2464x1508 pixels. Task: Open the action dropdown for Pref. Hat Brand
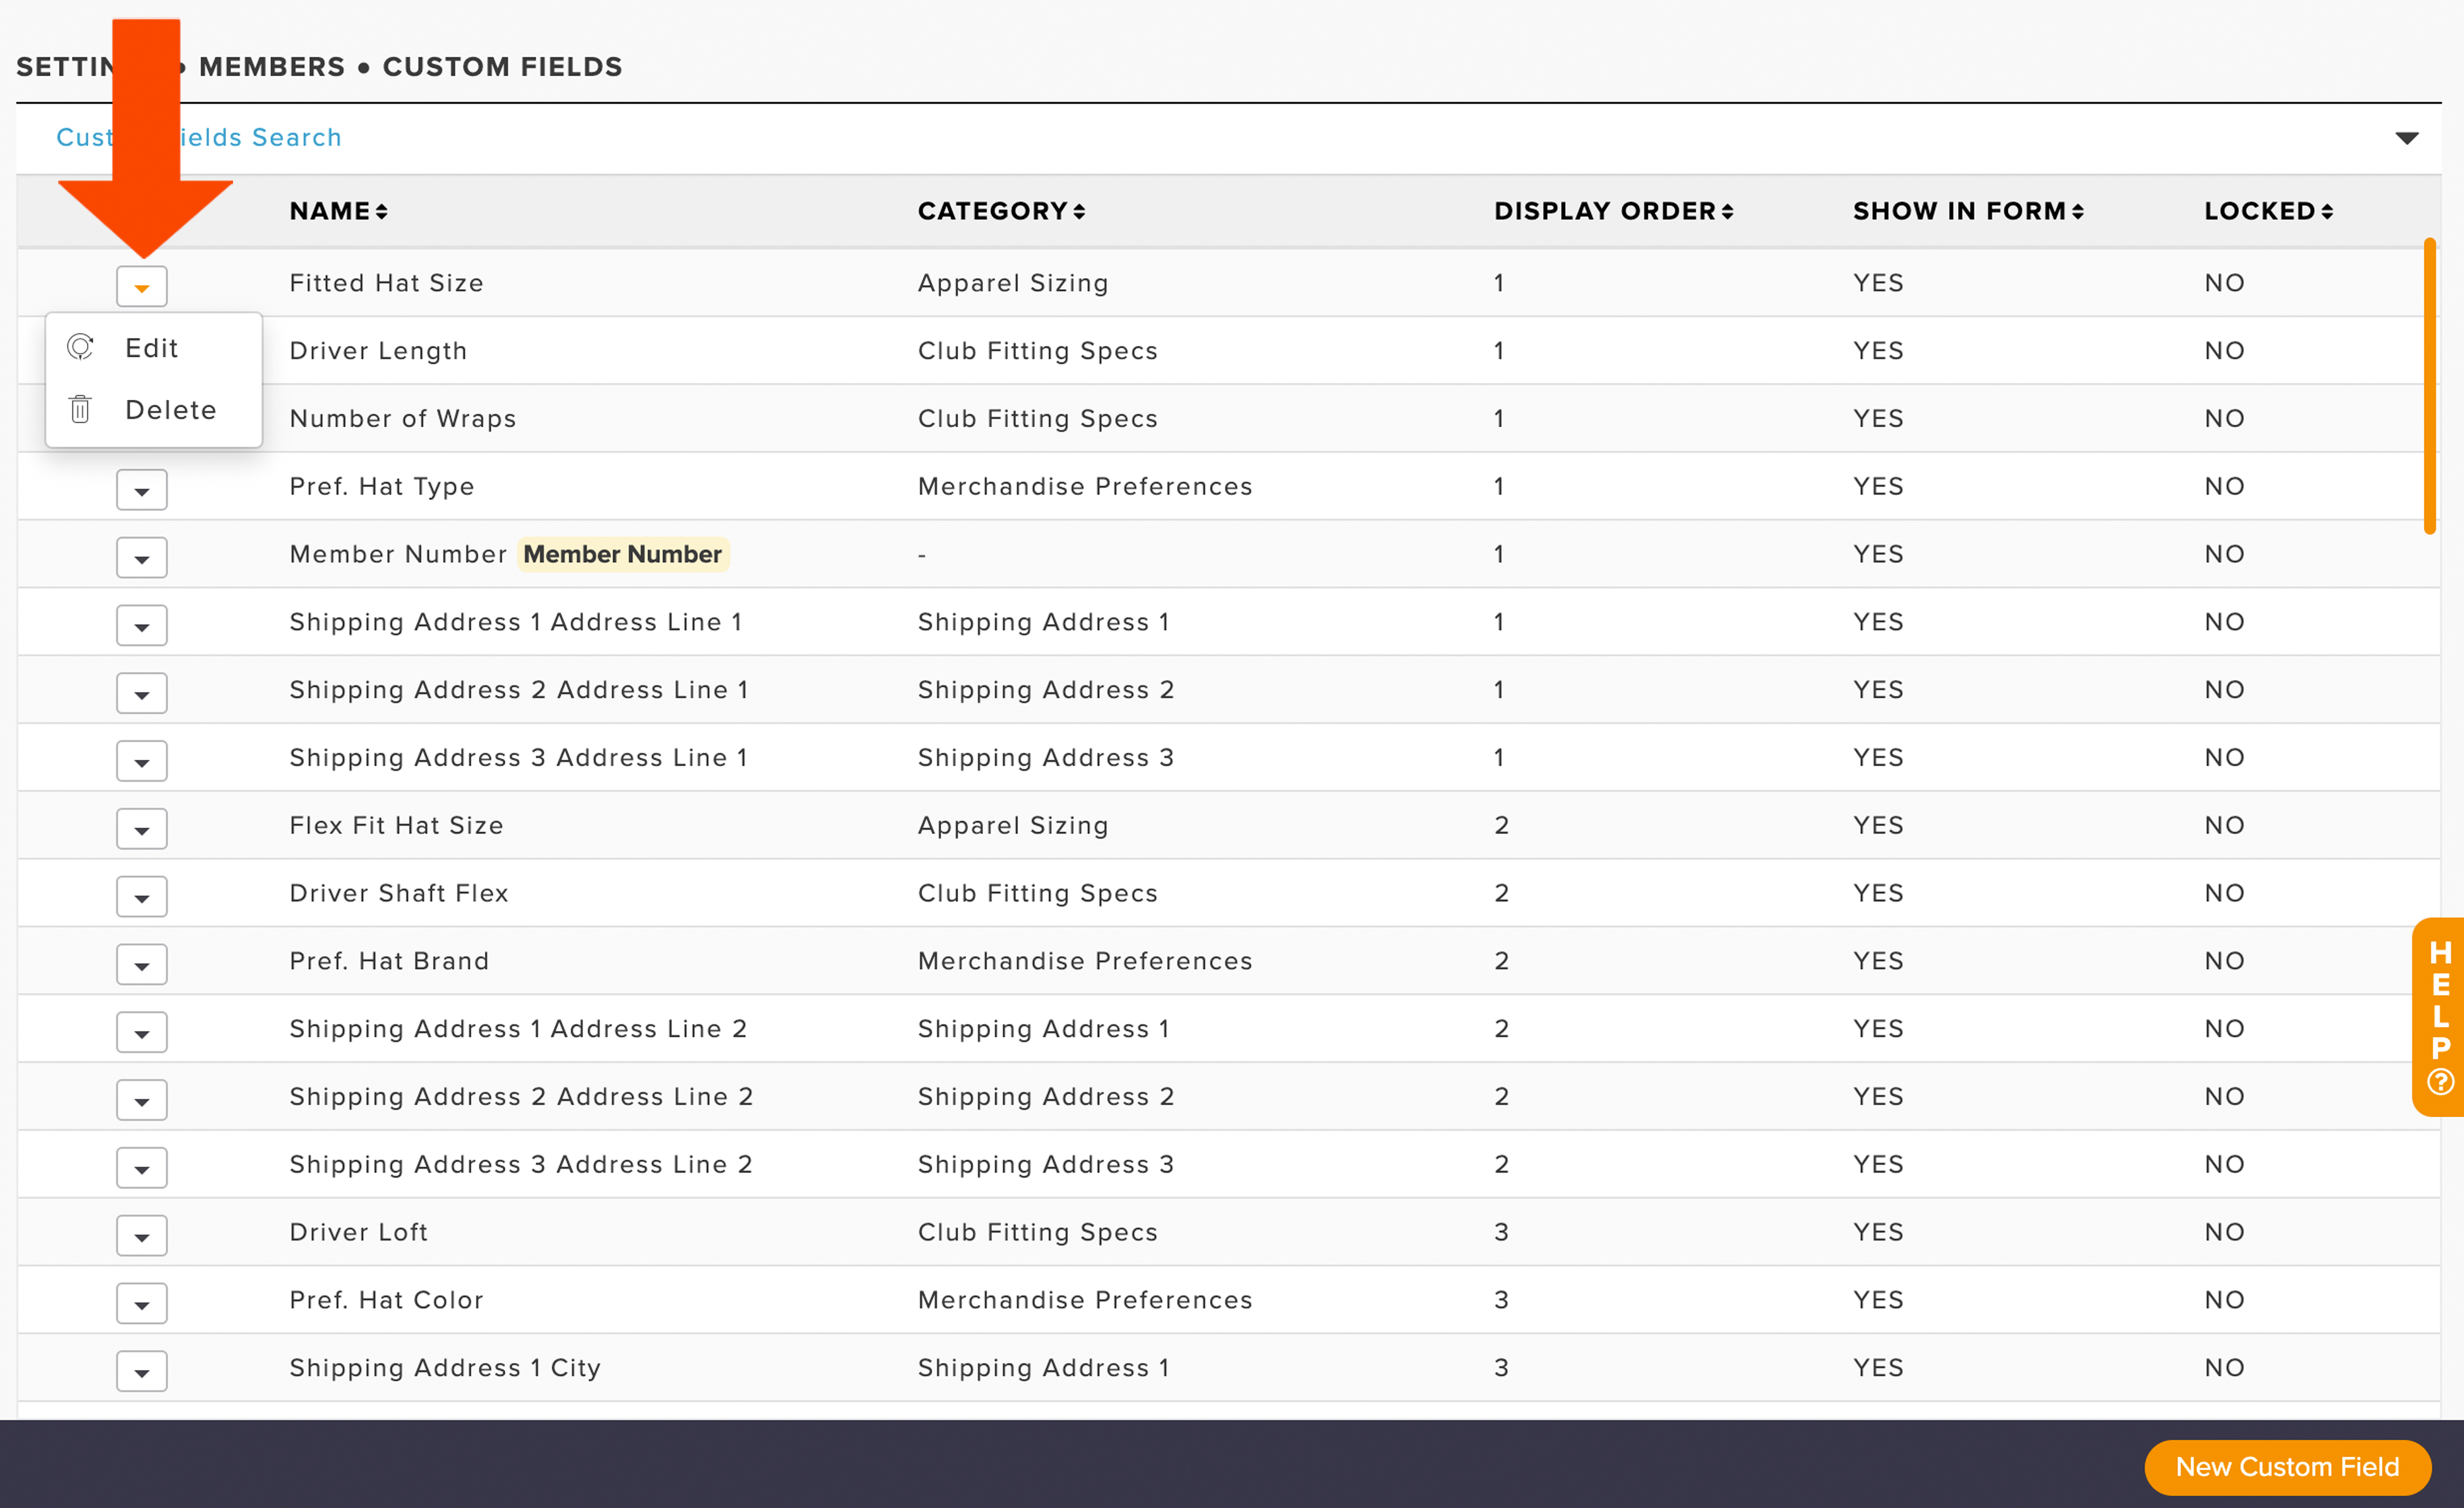(142, 964)
